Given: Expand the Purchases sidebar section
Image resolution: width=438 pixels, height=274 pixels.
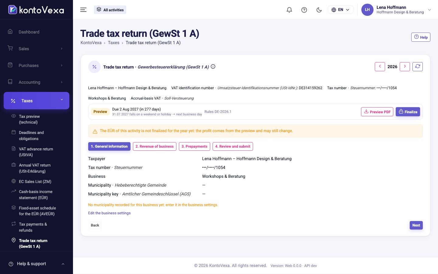Looking at the screenshot, I should (36, 65).
